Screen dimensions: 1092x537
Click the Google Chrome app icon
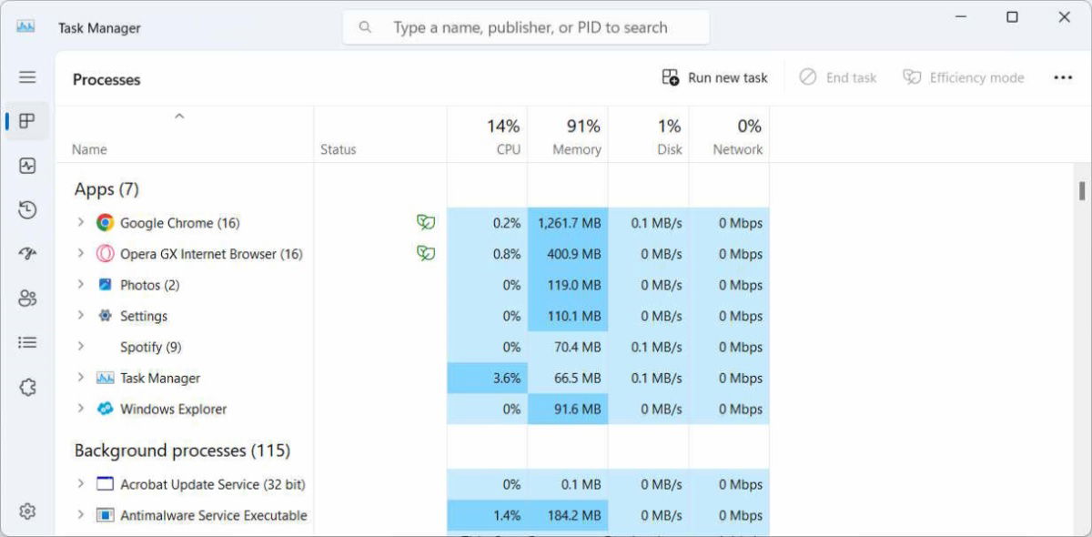click(106, 223)
